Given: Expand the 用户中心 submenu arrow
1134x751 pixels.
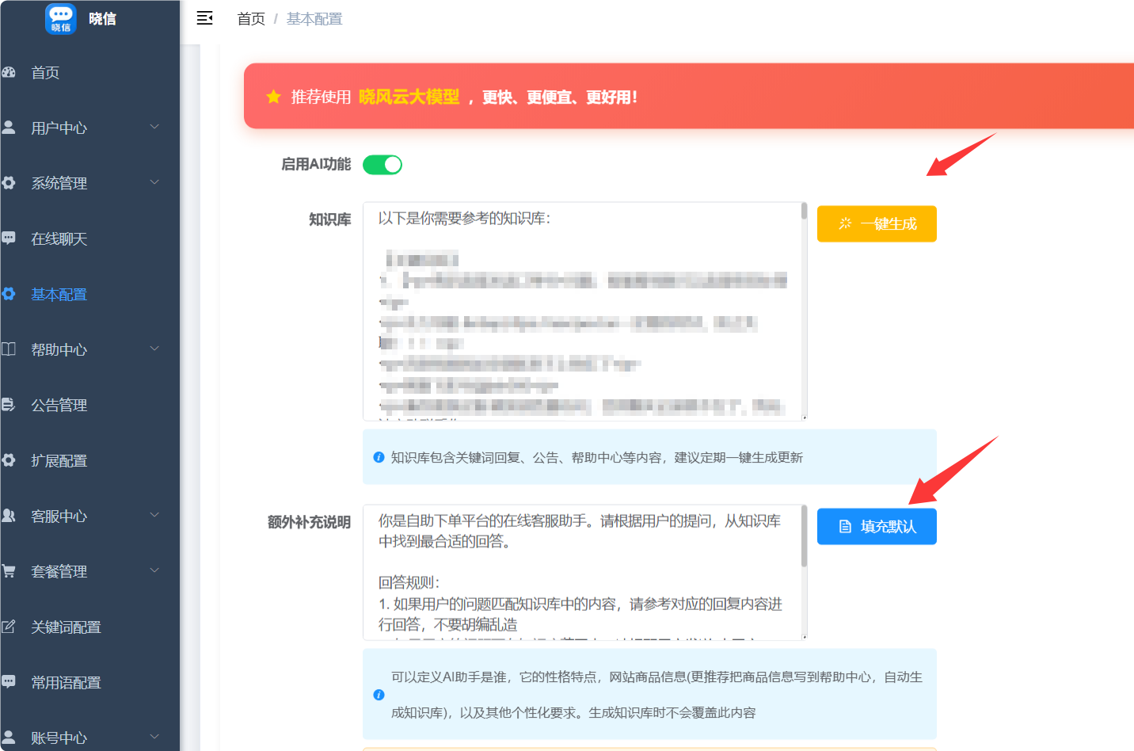Looking at the screenshot, I should click(154, 127).
